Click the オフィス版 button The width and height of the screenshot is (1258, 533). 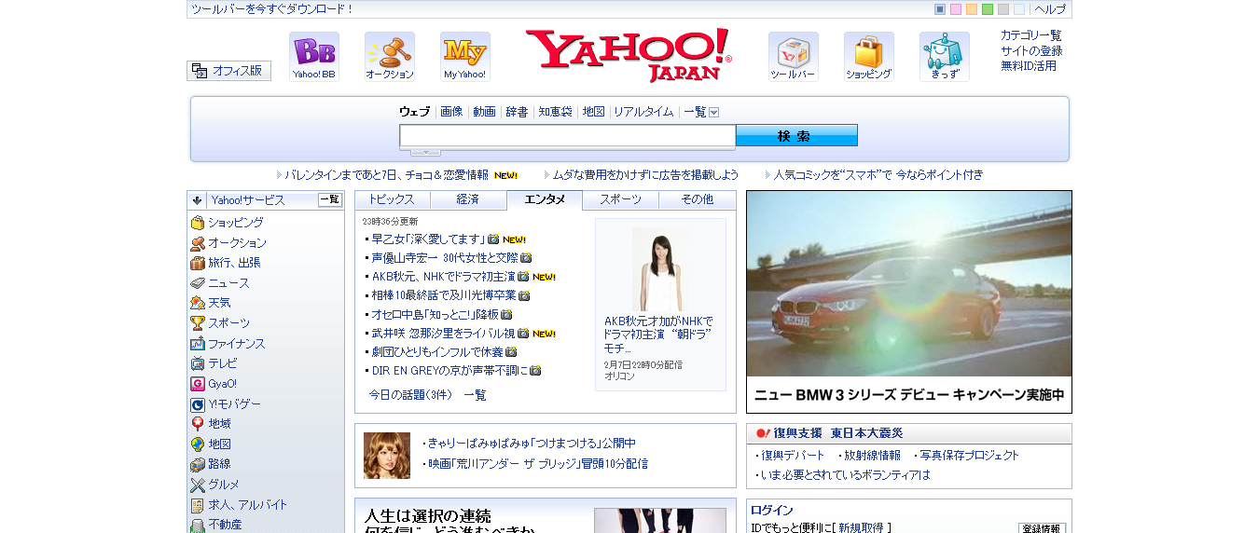point(229,71)
